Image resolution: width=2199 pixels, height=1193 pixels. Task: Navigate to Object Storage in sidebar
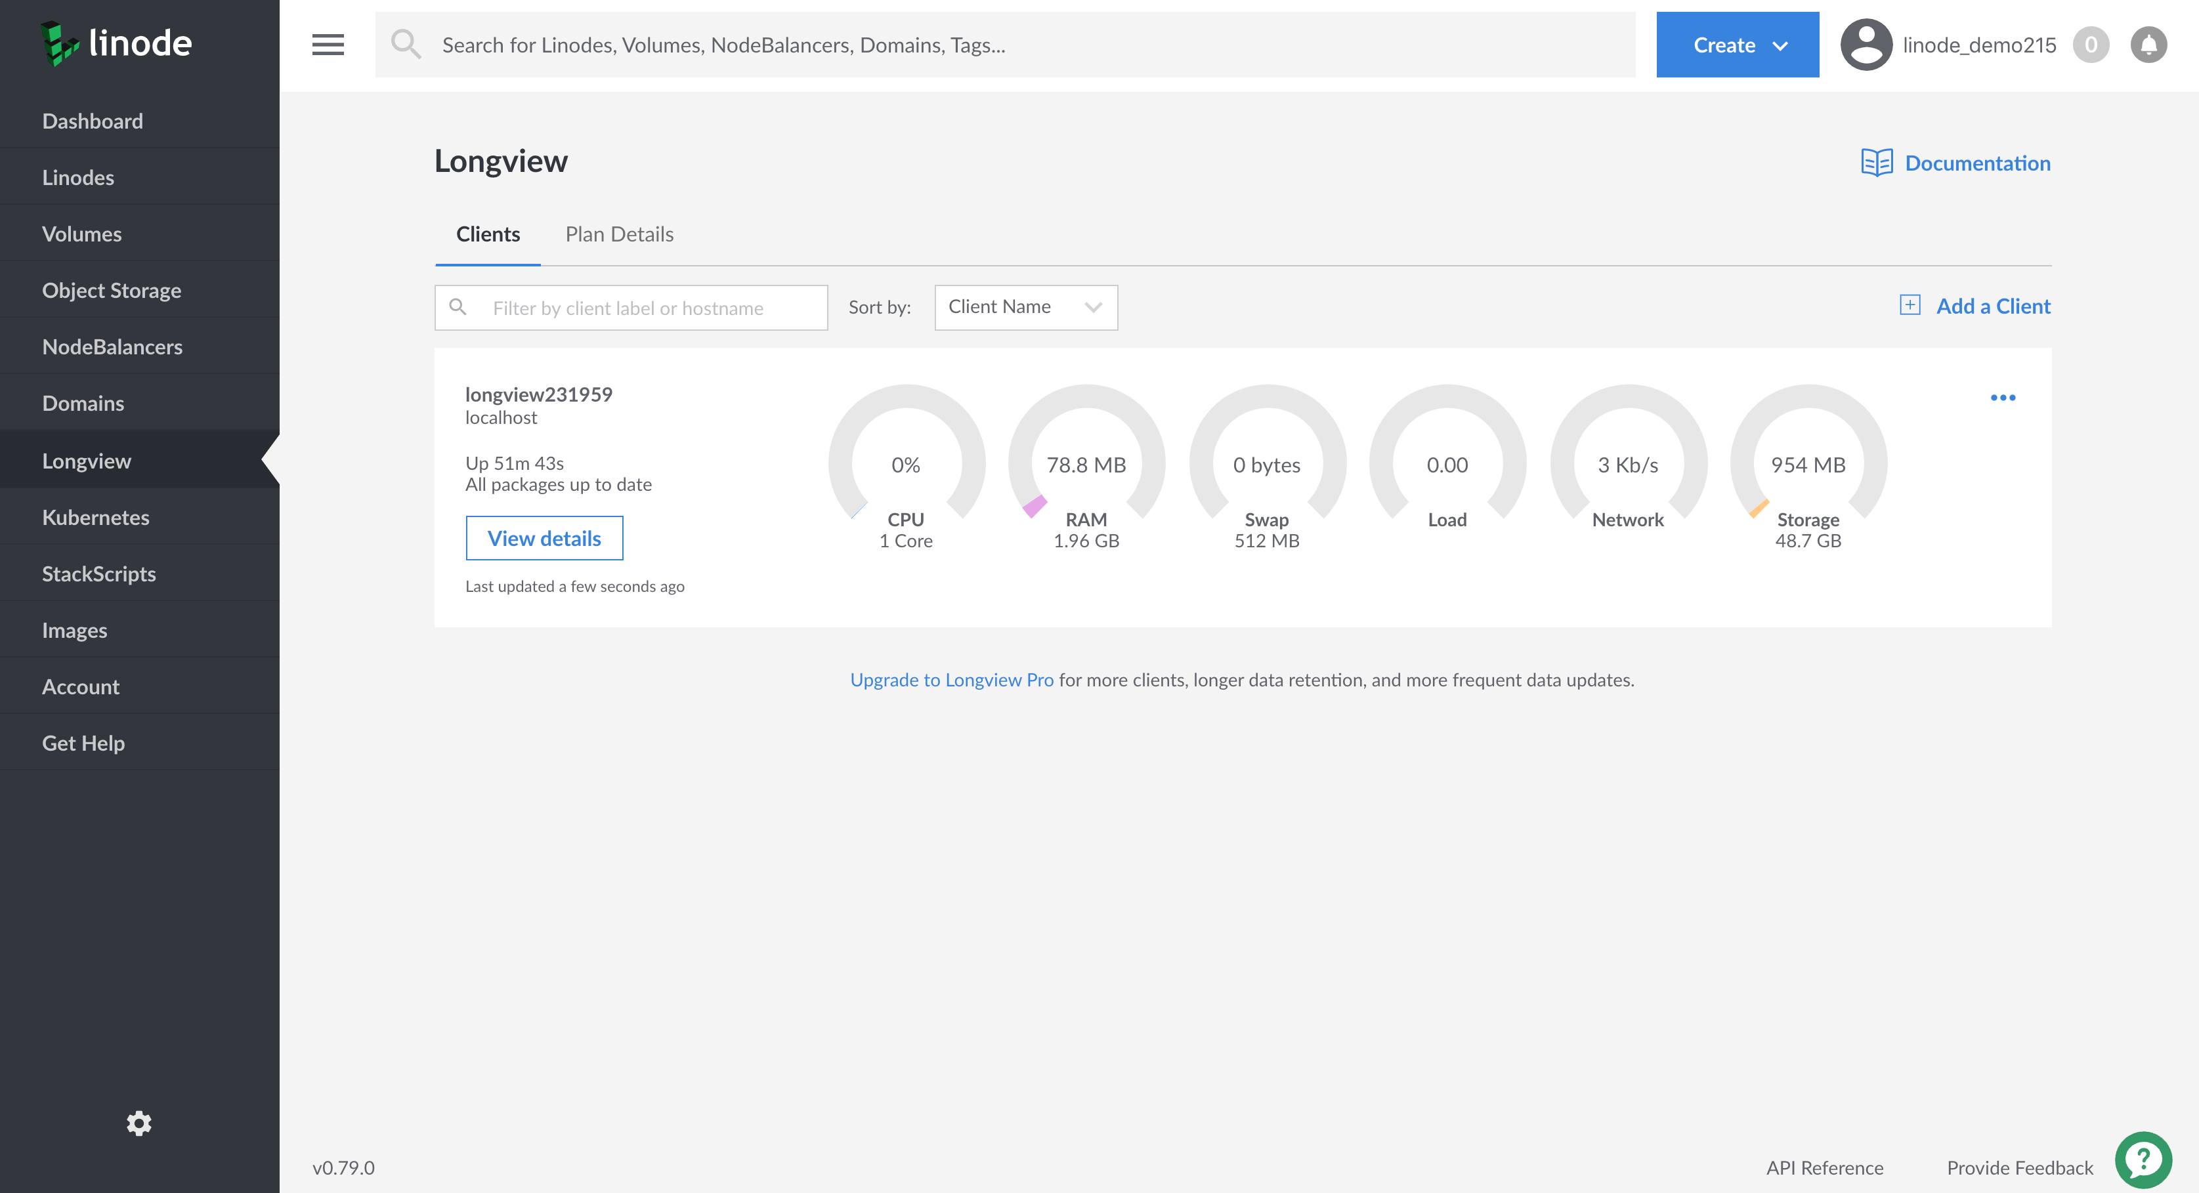point(112,289)
